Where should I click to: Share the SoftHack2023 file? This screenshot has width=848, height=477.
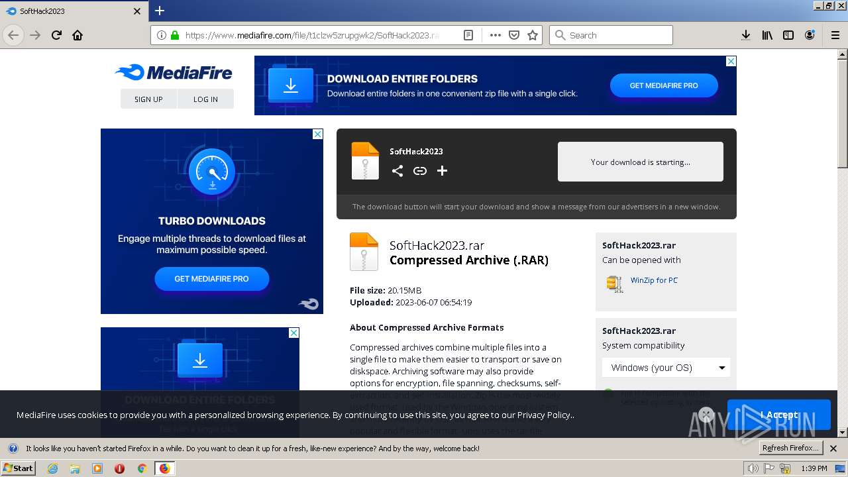pyautogui.click(x=397, y=171)
